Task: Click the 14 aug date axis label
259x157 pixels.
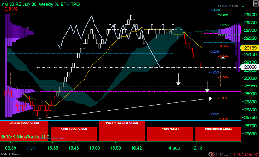Action: [x=173, y=148]
